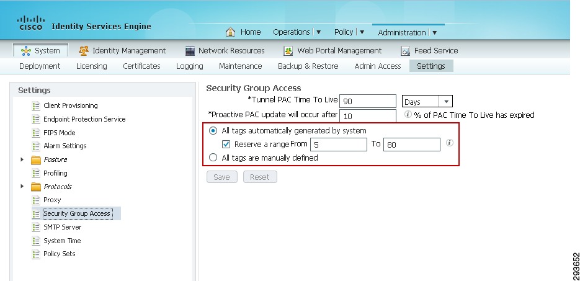Image resolution: width=580 pixels, height=281 pixels.
Task: Click the Protocols folder icon
Action: (36, 187)
